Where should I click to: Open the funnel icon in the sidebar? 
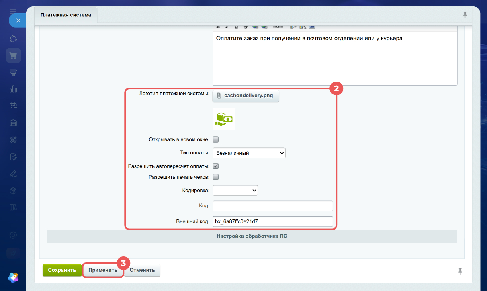13,72
